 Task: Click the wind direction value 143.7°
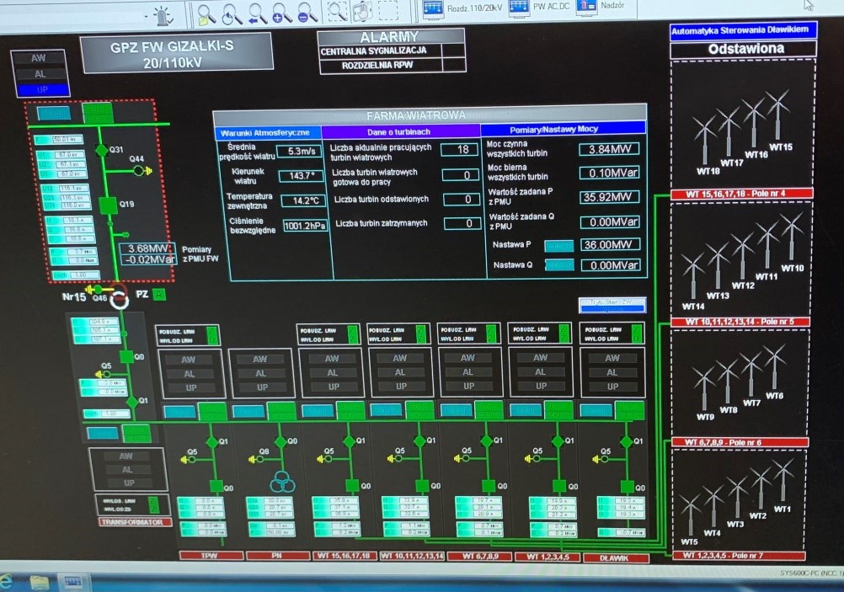(302, 176)
